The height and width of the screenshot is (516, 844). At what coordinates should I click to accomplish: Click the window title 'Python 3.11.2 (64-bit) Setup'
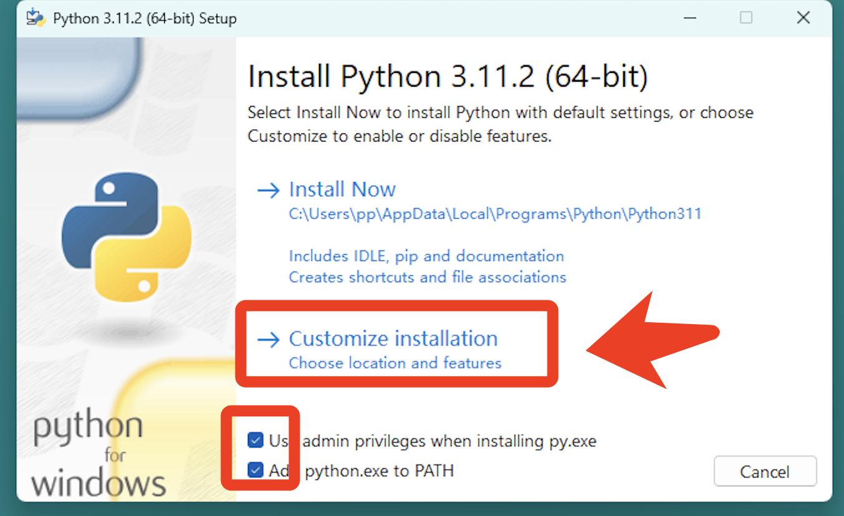point(145,19)
